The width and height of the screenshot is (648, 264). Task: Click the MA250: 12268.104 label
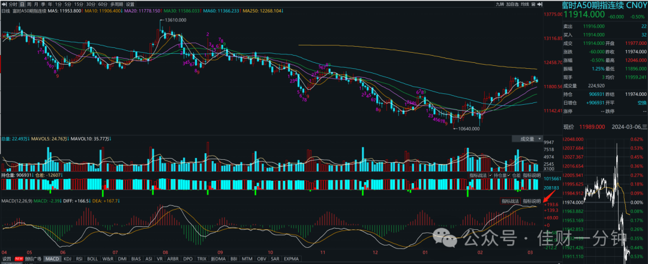coord(263,11)
